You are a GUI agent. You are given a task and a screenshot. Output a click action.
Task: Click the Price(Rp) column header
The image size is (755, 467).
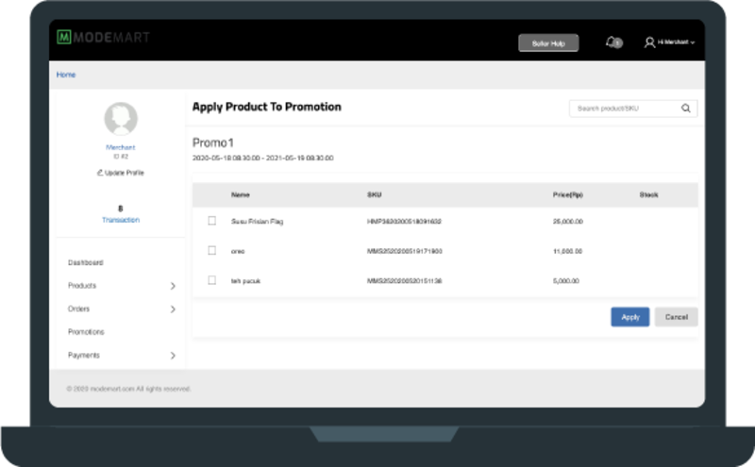click(568, 194)
